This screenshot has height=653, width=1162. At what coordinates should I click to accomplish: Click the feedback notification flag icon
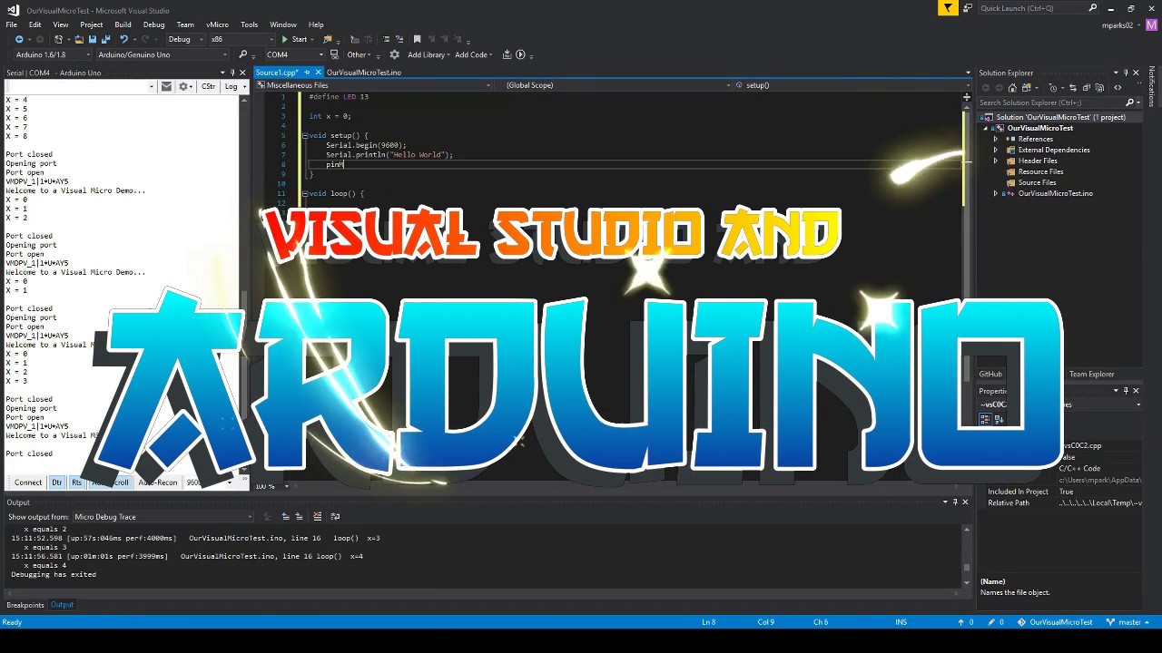pyautogui.click(x=948, y=8)
